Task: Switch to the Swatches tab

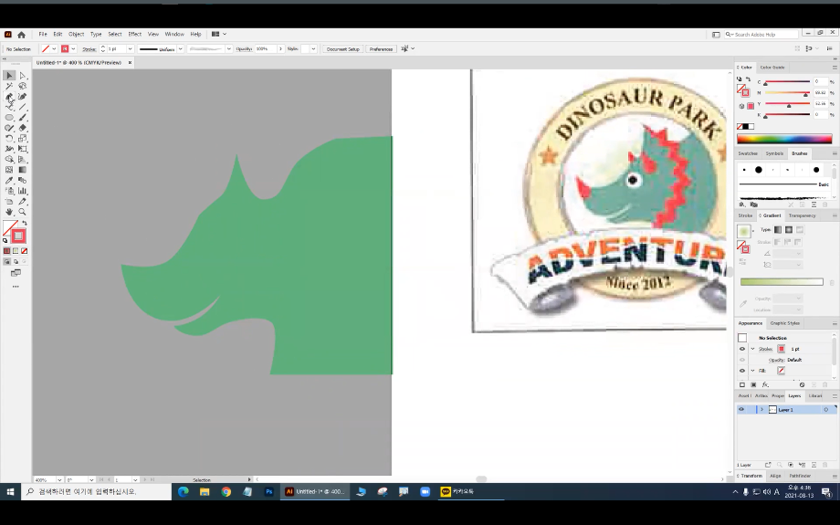Action: pos(749,153)
